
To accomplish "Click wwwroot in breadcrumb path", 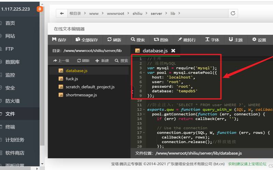I will [x=115, y=14].
